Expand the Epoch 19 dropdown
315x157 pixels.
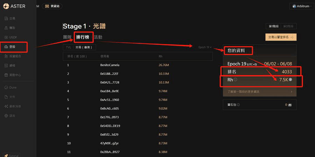pyautogui.click(x=205, y=47)
